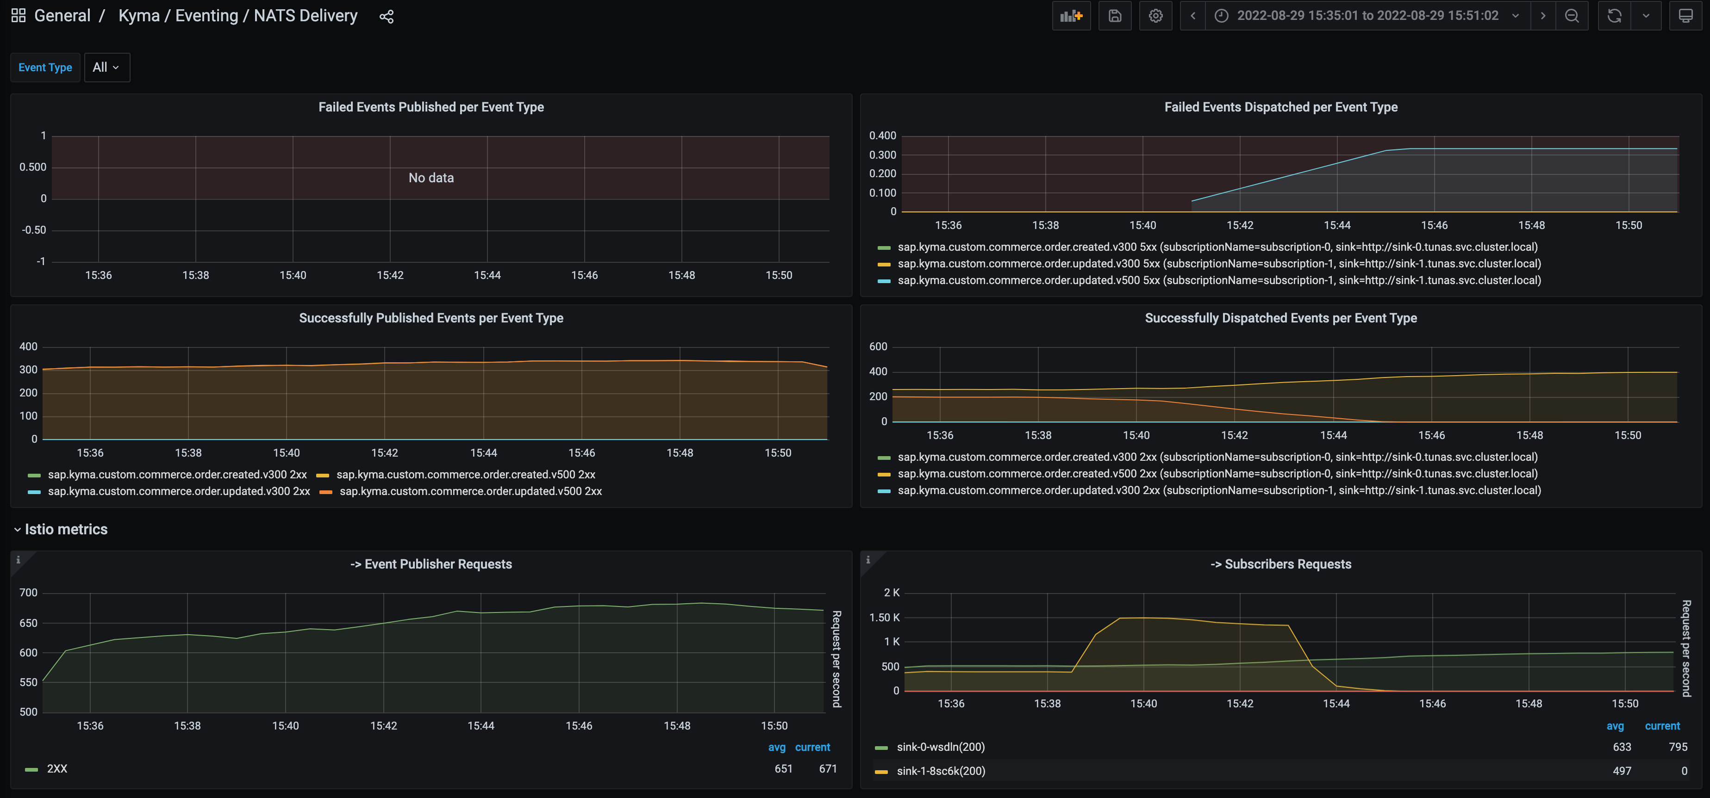Toggle sink-1-8sc6k(200) series visibility
The image size is (1710, 798).
pos(940,771)
